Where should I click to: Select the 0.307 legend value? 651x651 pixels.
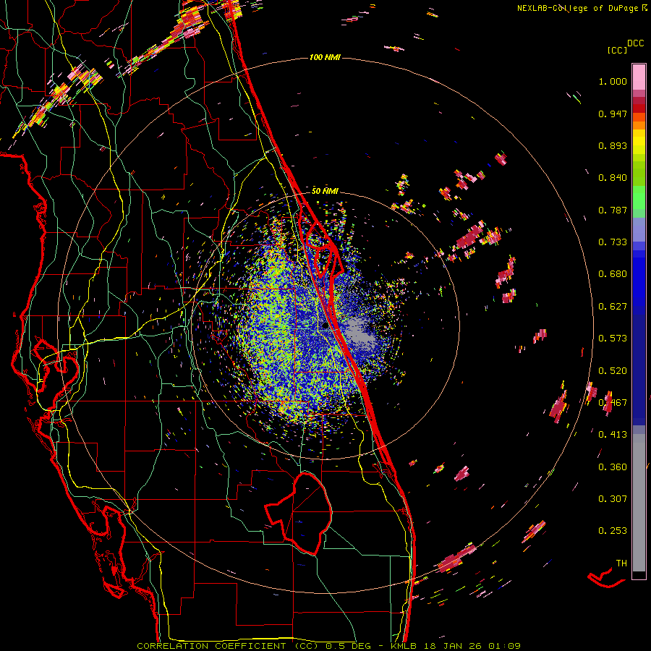coord(613,499)
